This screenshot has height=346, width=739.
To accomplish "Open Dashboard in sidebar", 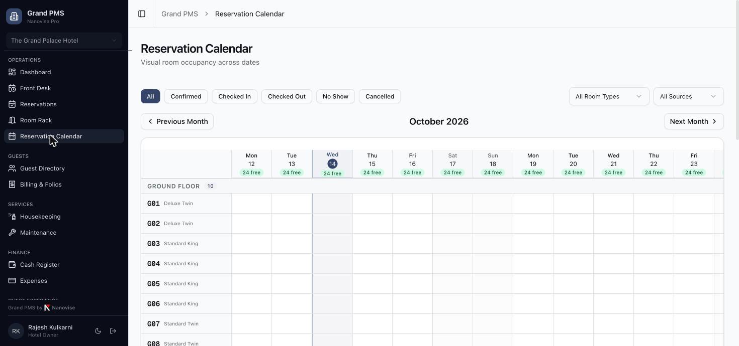I will point(64,72).
